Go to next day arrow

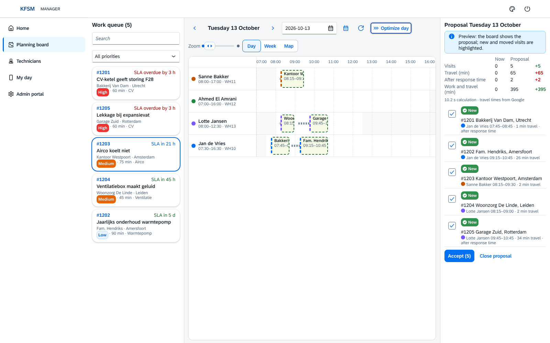pyautogui.click(x=273, y=28)
